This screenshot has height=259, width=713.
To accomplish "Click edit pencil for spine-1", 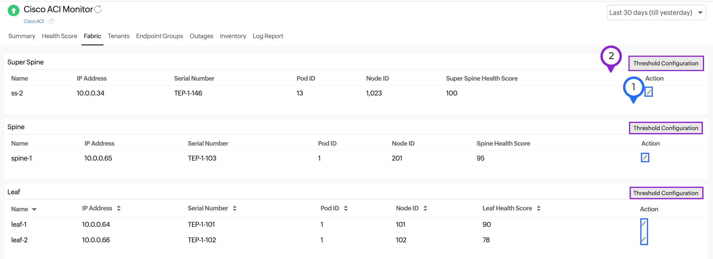I will (645, 158).
